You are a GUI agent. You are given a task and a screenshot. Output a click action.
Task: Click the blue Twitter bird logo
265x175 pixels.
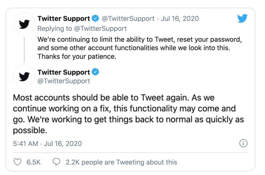(x=242, y=19)
